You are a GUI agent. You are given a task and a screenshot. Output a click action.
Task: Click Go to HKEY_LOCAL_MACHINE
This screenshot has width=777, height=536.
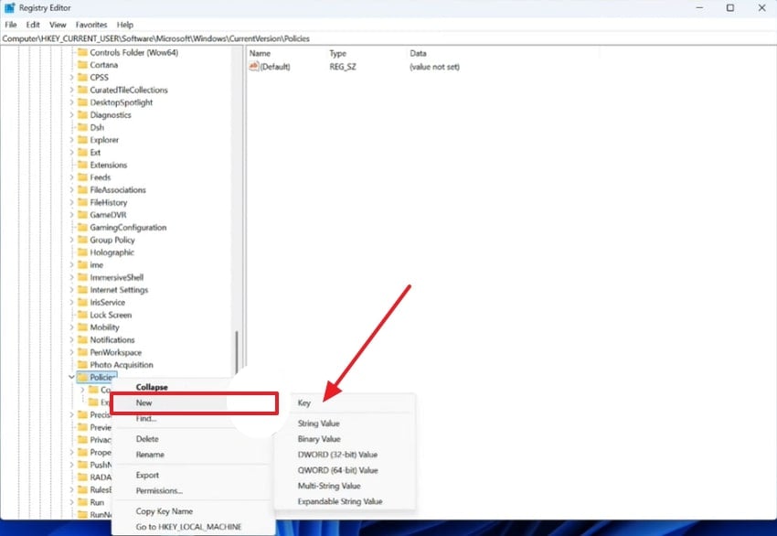192,528
